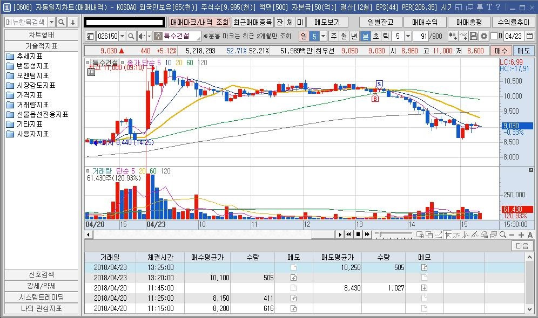Open memo icon in the 13:25:00 sell row
Image resolution: width=538 pixels, height=318 pixels.
tap(425, 267)
